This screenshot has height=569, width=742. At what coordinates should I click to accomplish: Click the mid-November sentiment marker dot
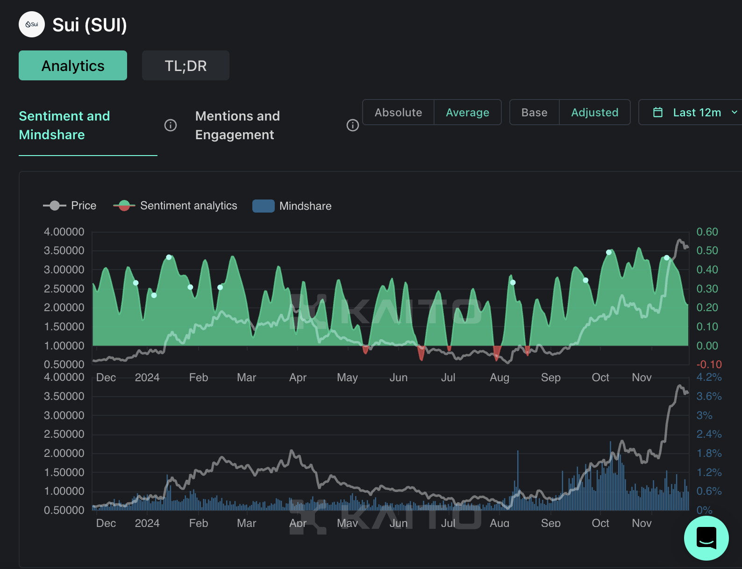(667, 258)
